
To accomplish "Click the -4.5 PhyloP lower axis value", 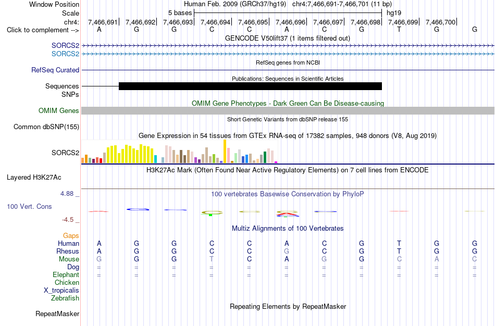I will 68,220.
